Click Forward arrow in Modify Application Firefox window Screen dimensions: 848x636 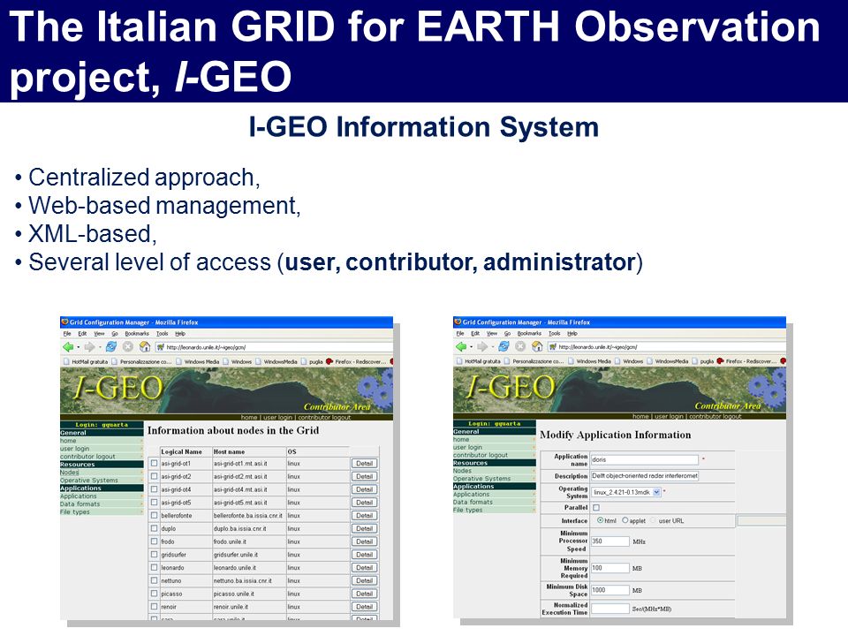click(482, 346)
